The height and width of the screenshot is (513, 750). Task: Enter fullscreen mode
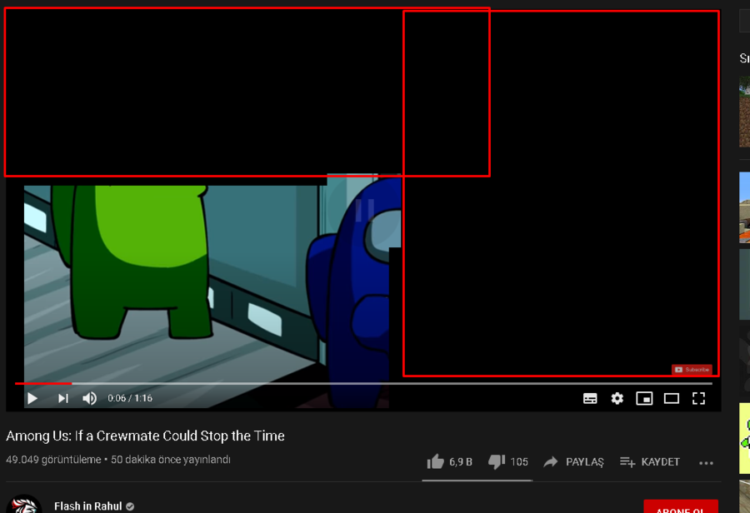[x=699, y=398]
